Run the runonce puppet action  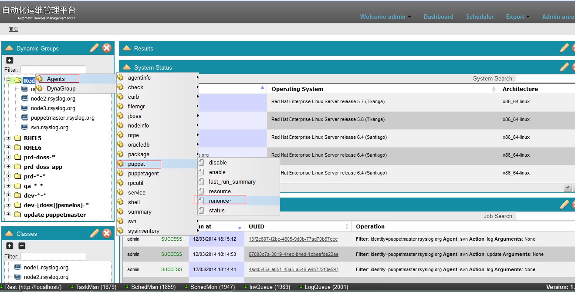click(x=238, y=201)
